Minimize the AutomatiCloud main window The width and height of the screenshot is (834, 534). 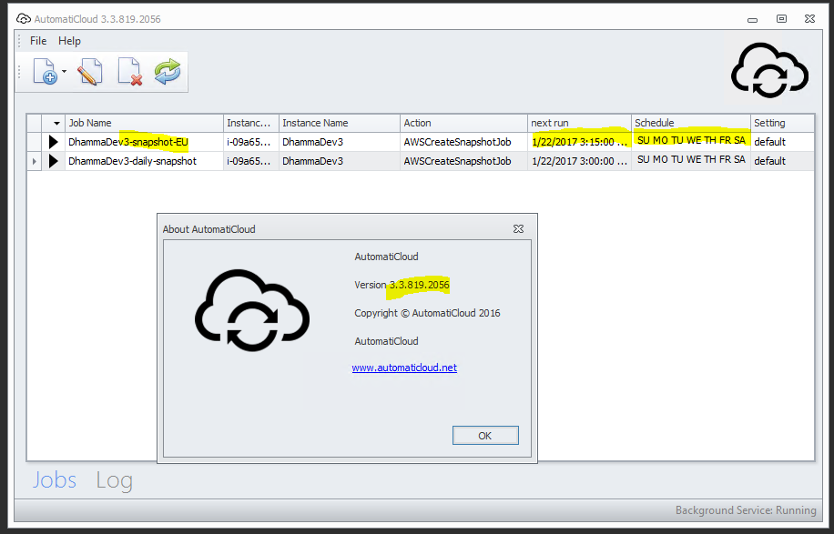tap(752, 20)
